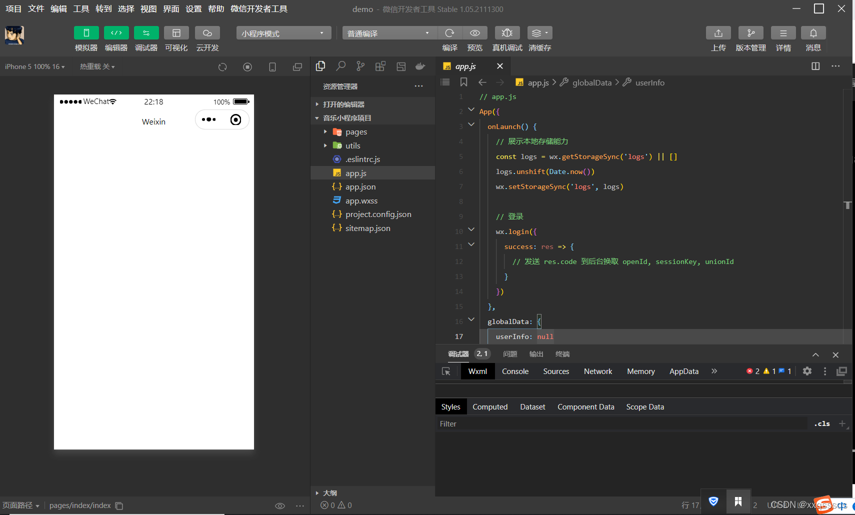The image size is (855, 515).
Task: Click the styles Filter input field
Action: [x=621, y=423]
